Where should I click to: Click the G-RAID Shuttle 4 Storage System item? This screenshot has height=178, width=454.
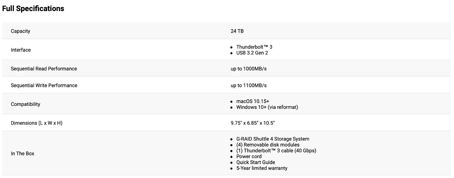[x=273, y=139]
